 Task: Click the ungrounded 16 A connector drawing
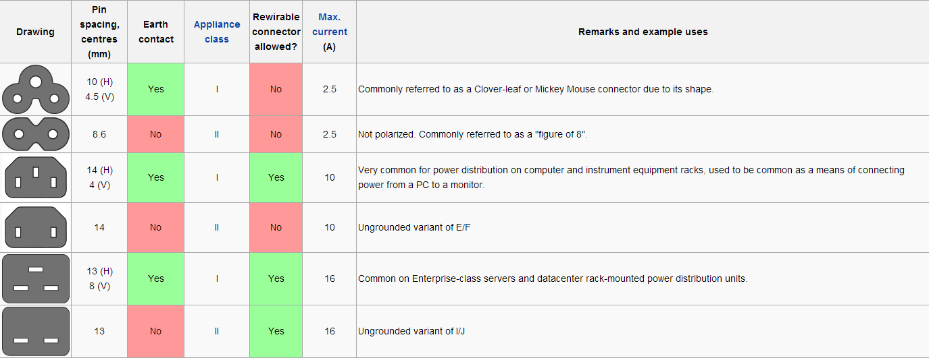click(36, 331)
